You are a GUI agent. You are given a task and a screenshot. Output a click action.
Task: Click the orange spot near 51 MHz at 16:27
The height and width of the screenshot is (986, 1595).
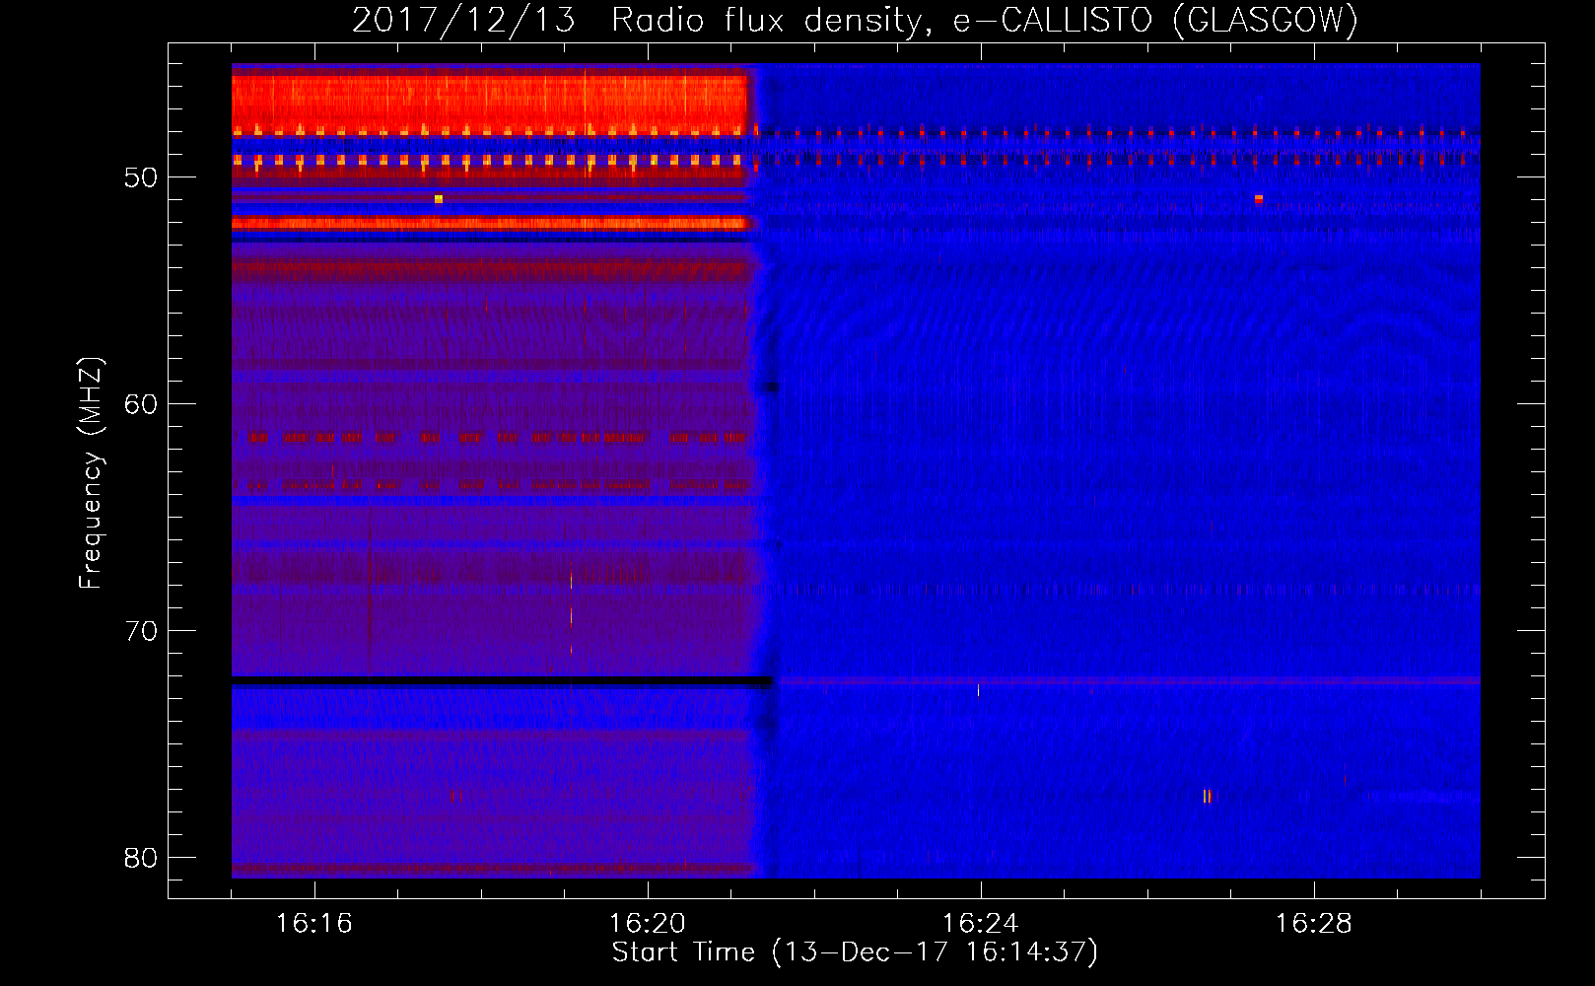(1259, 199)
